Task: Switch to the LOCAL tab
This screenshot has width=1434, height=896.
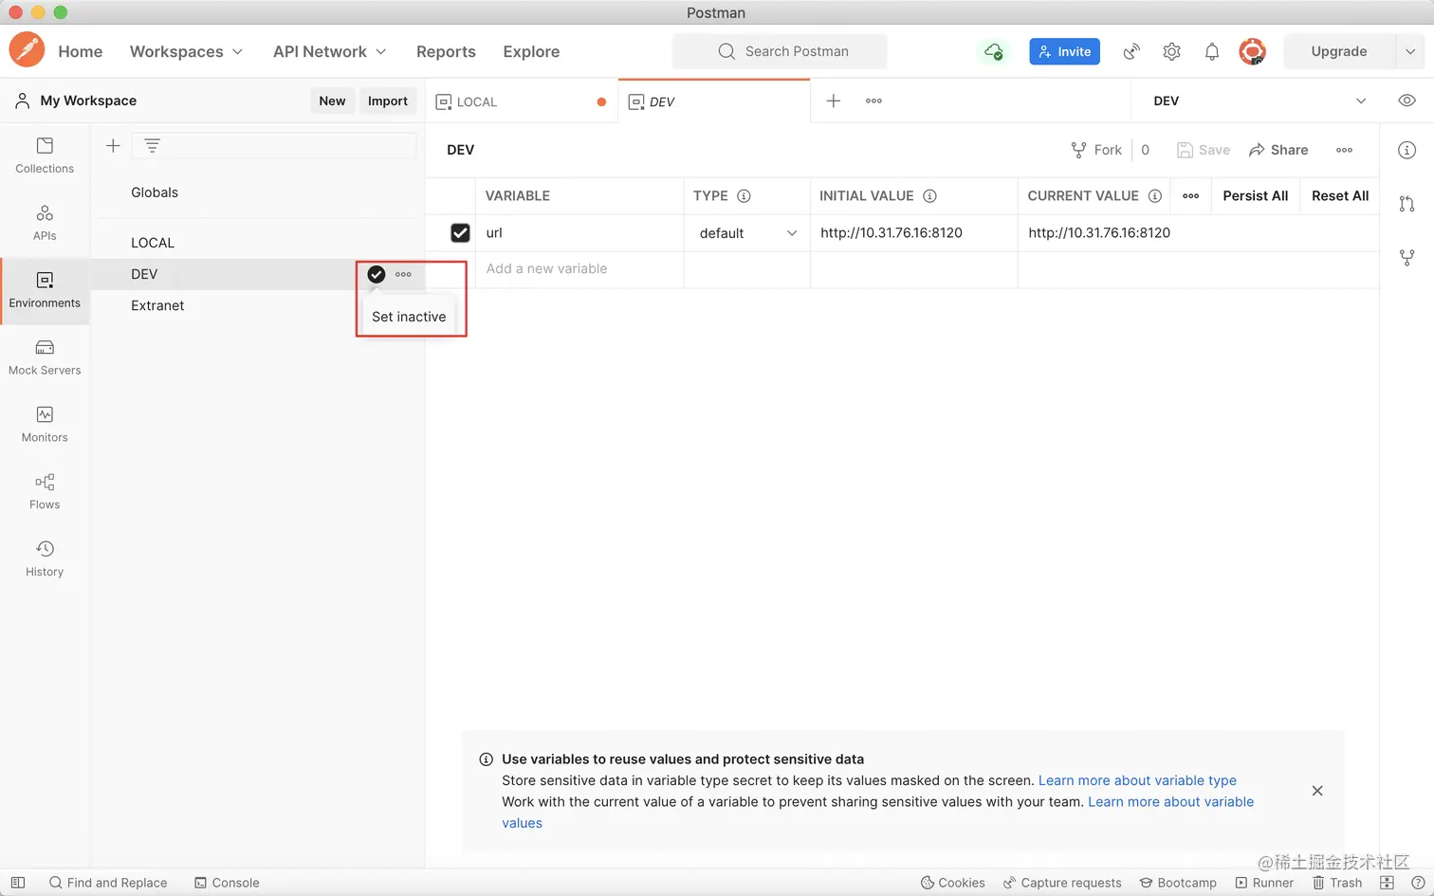Action: point(522,101)
